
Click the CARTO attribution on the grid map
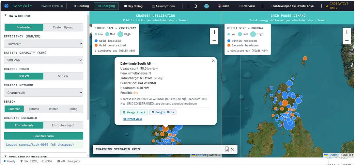347,155
